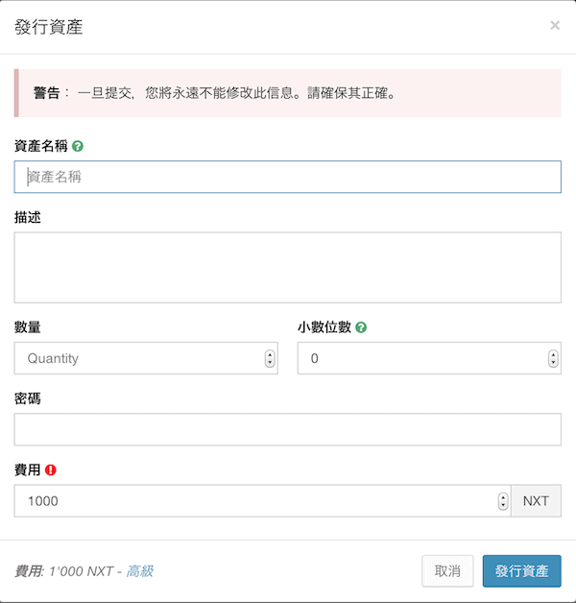
Task: Close the 發行資產 dialog with the X
Action: (x=555, y=25)
